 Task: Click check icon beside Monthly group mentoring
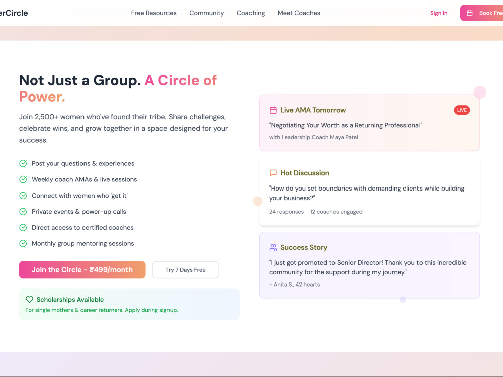tap(23, 244)
